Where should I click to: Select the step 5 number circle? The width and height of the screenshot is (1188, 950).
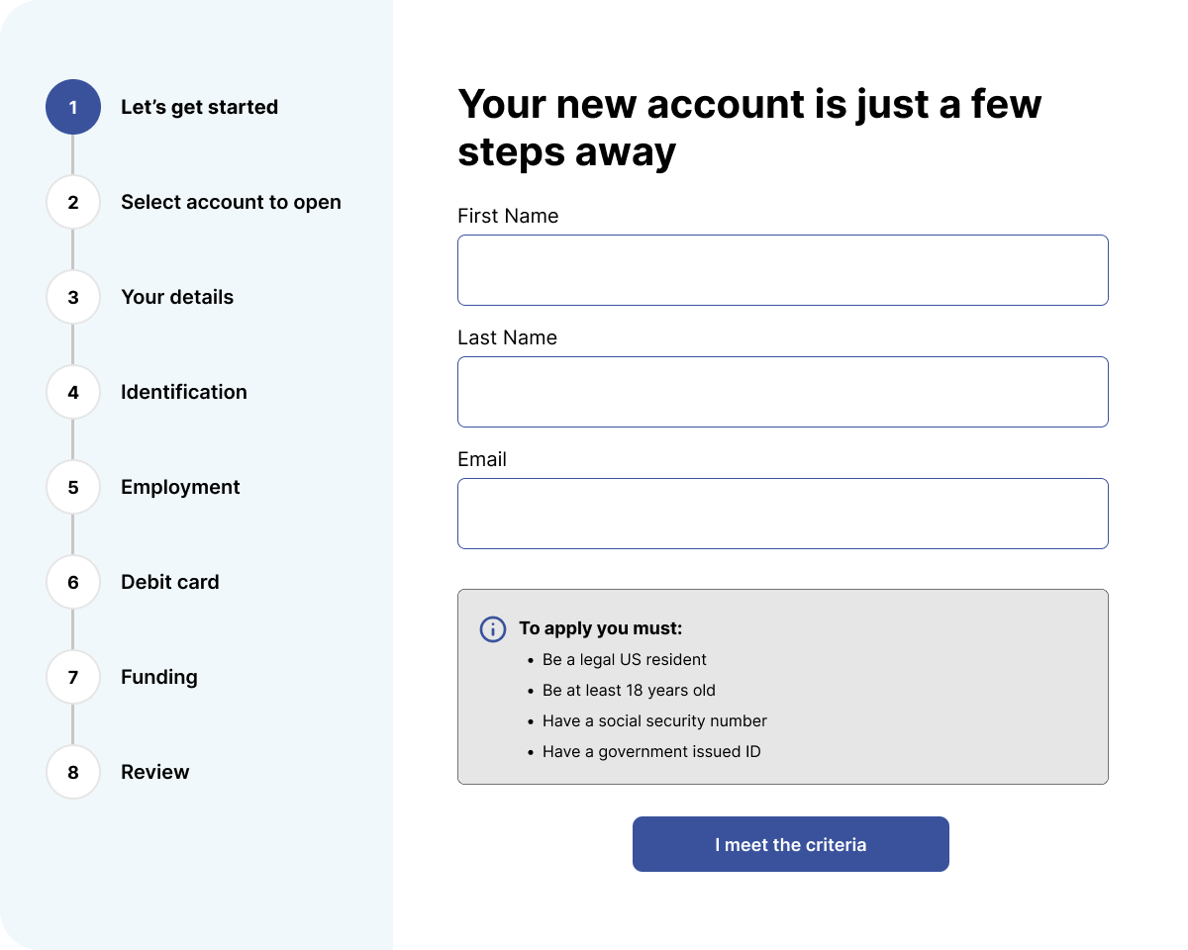(x=73, y=487)
